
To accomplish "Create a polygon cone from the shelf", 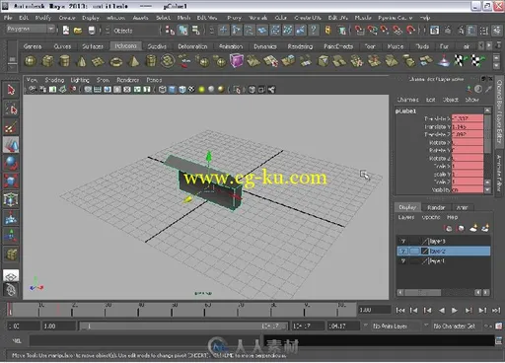I will point(82,61).
